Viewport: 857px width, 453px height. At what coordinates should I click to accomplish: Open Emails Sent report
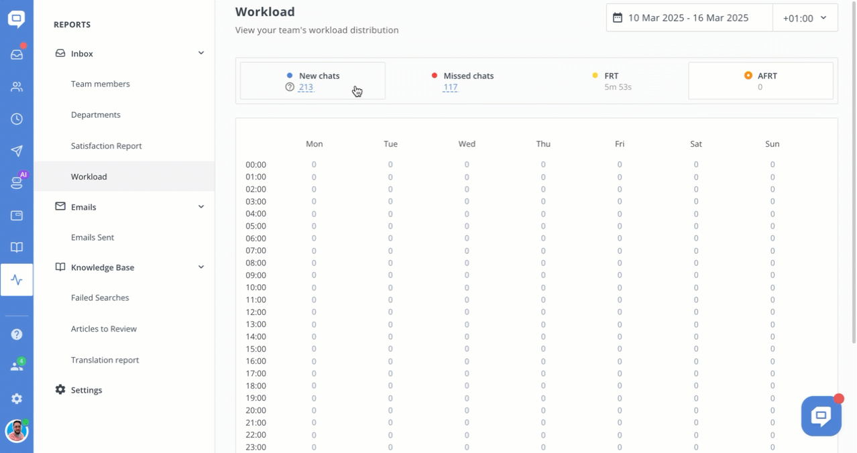(93, 237)
